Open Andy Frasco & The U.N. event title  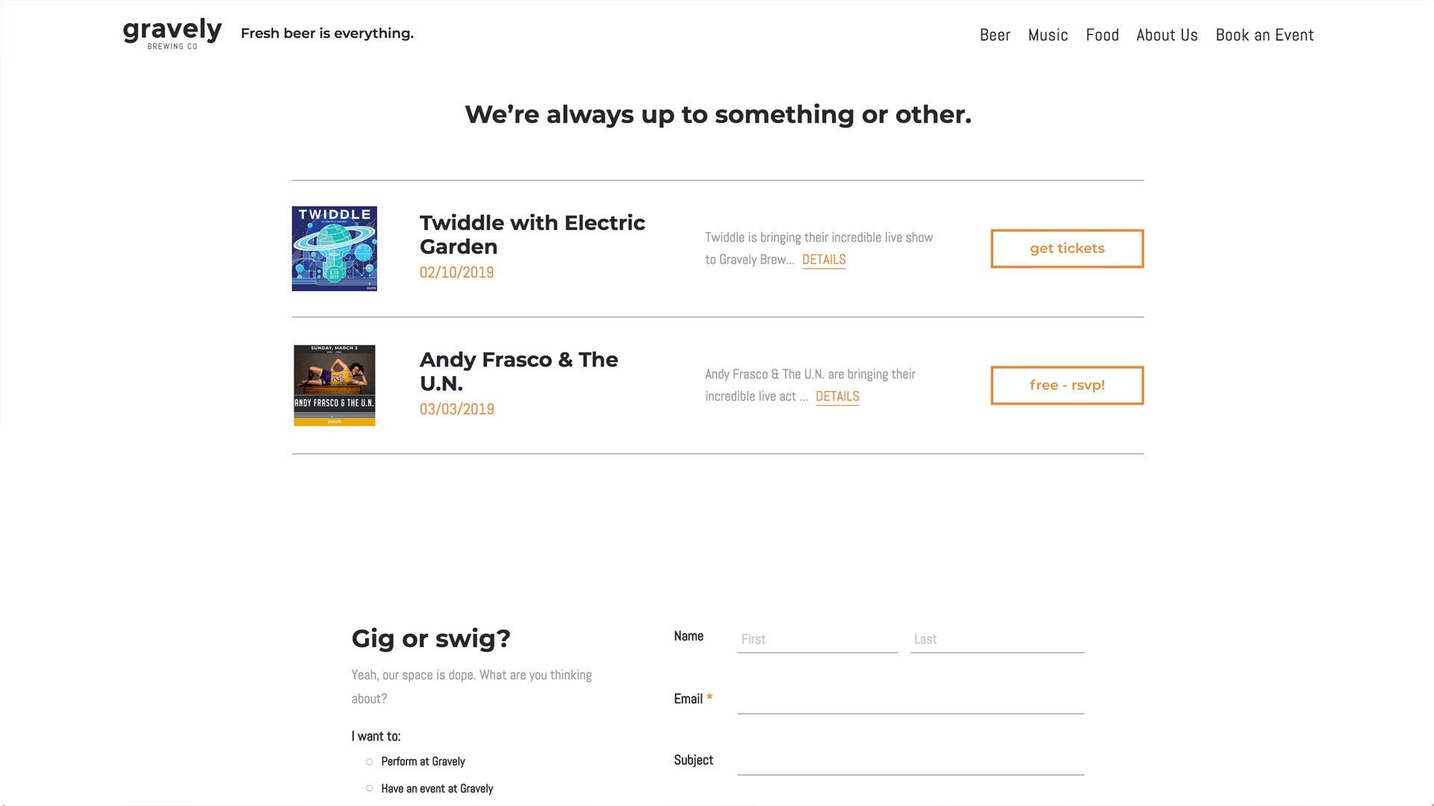pos(518,371)
